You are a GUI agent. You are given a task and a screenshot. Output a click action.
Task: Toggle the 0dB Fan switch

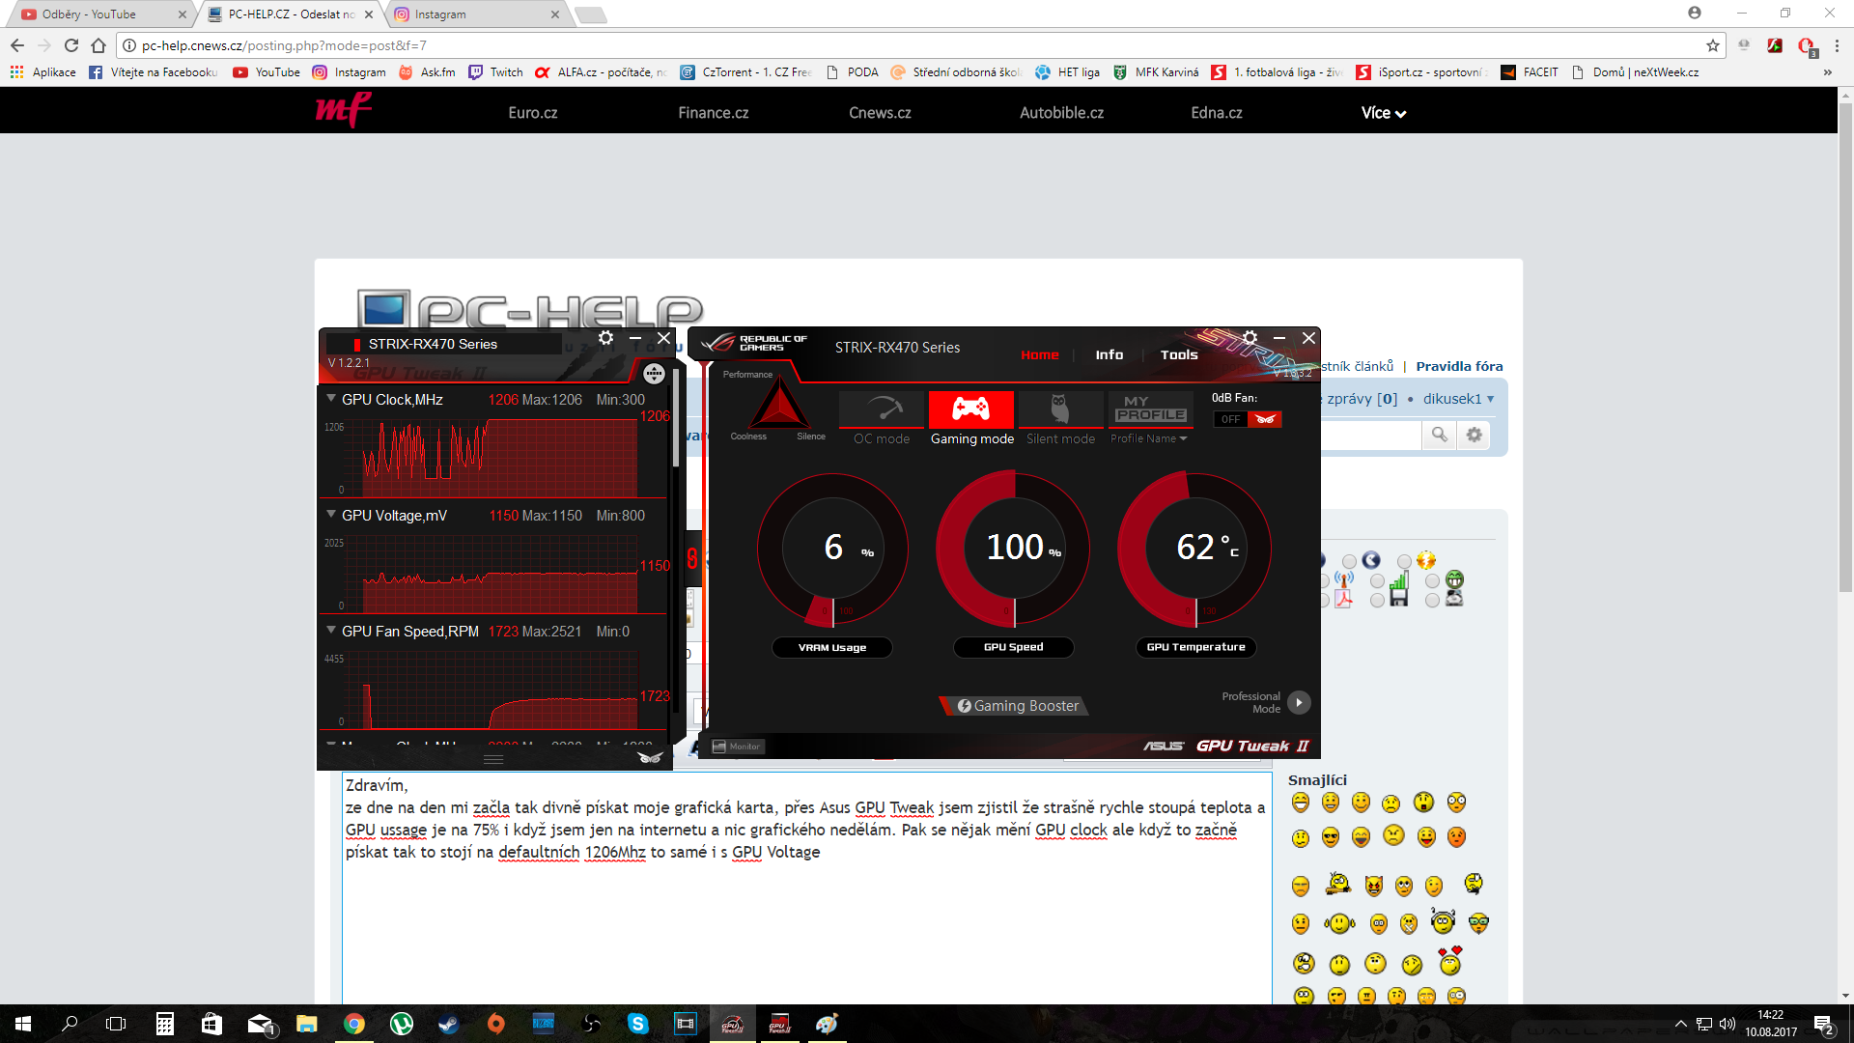[x=1247, y=419]
